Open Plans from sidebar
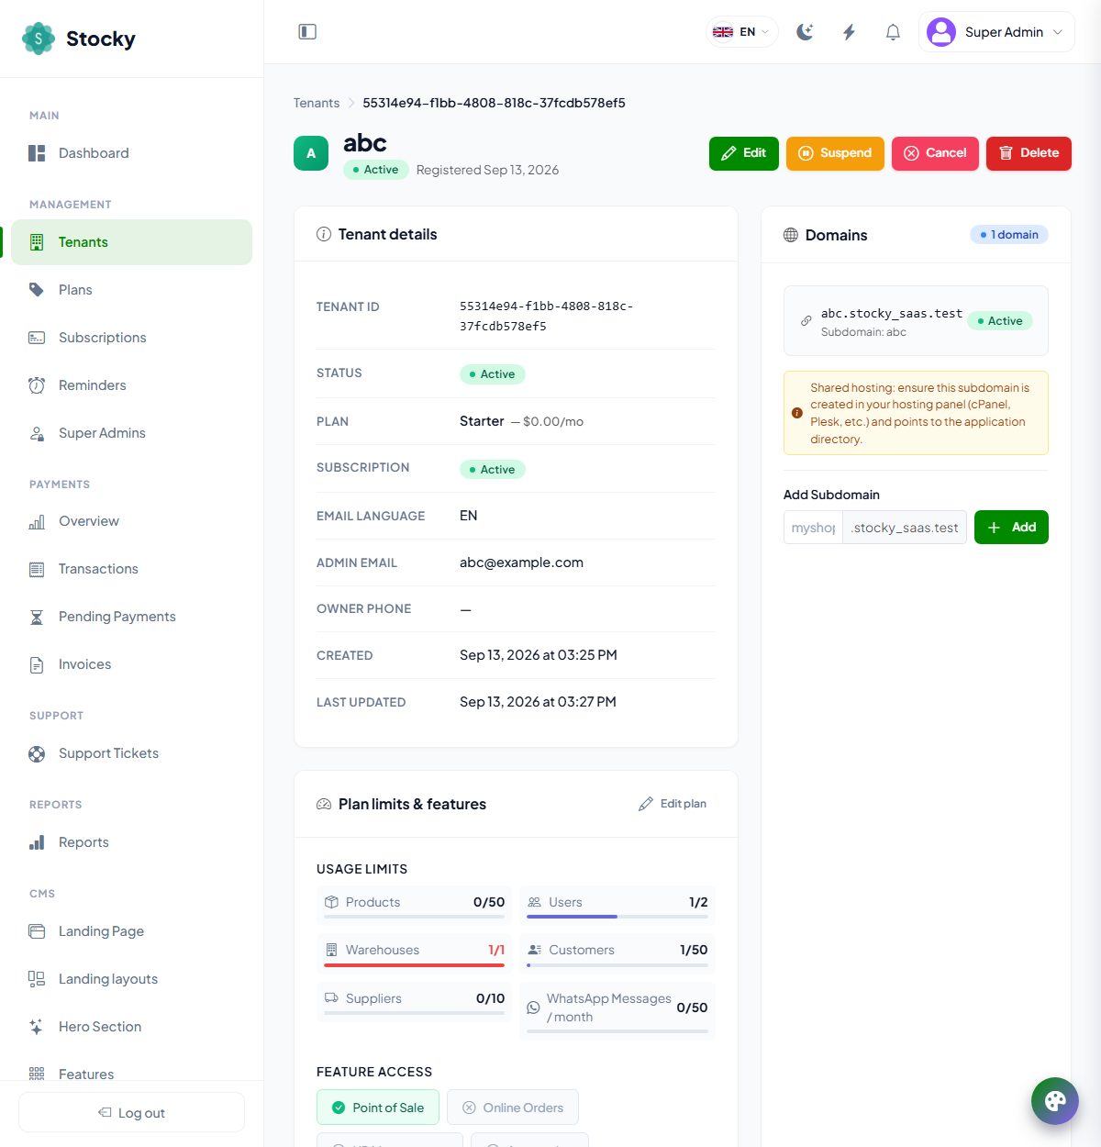The height and width of the screenshot is (1147, 1101). pos(131,290)
